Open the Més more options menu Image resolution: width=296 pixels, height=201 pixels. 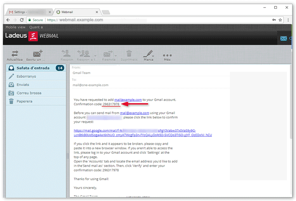[167, 55]
